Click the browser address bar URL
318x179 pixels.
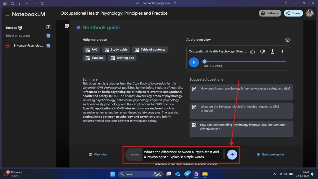pyautogui.click(x=156, y=3)
